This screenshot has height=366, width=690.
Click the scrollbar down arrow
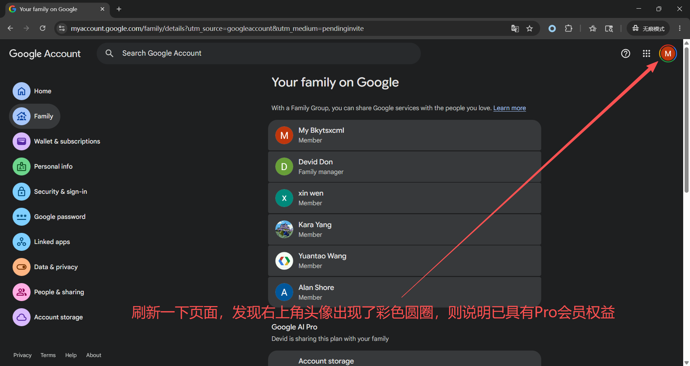(x=686, y=362)
